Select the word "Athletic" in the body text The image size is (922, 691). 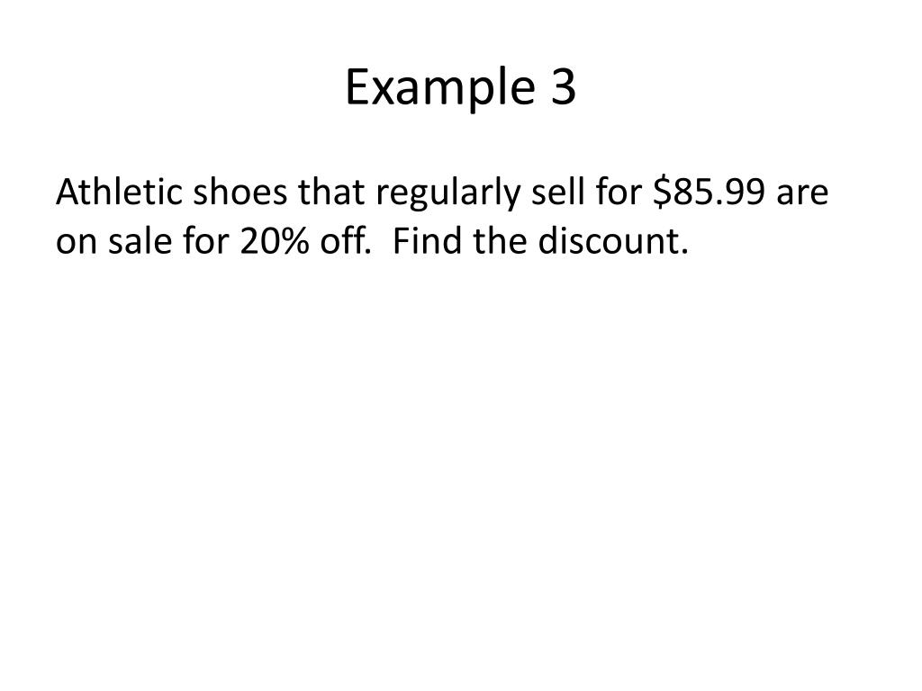(x=120, y=192)
